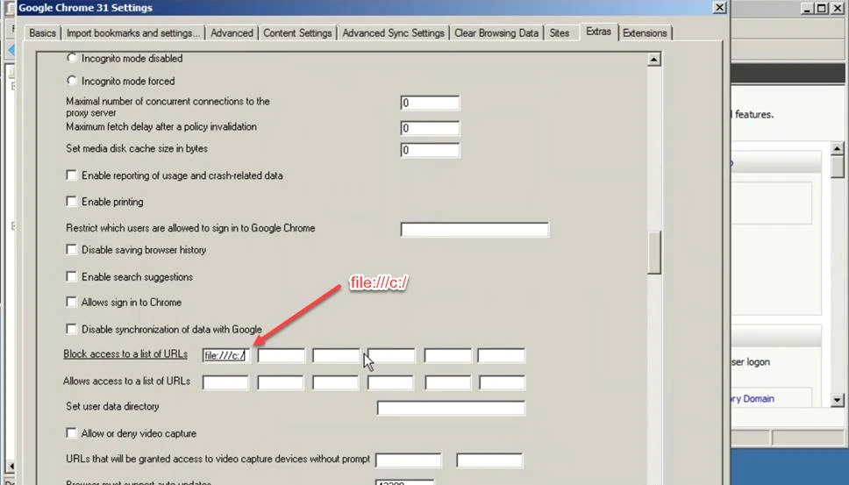Check Disable saving browser history

tap(72, 250)
